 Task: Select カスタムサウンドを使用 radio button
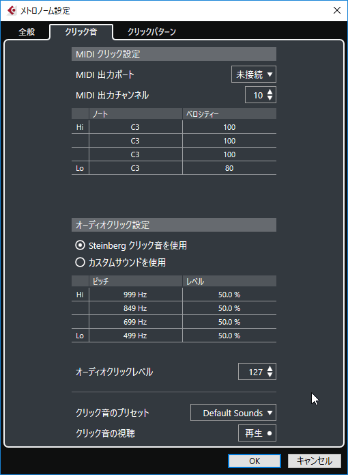point(80,262)
